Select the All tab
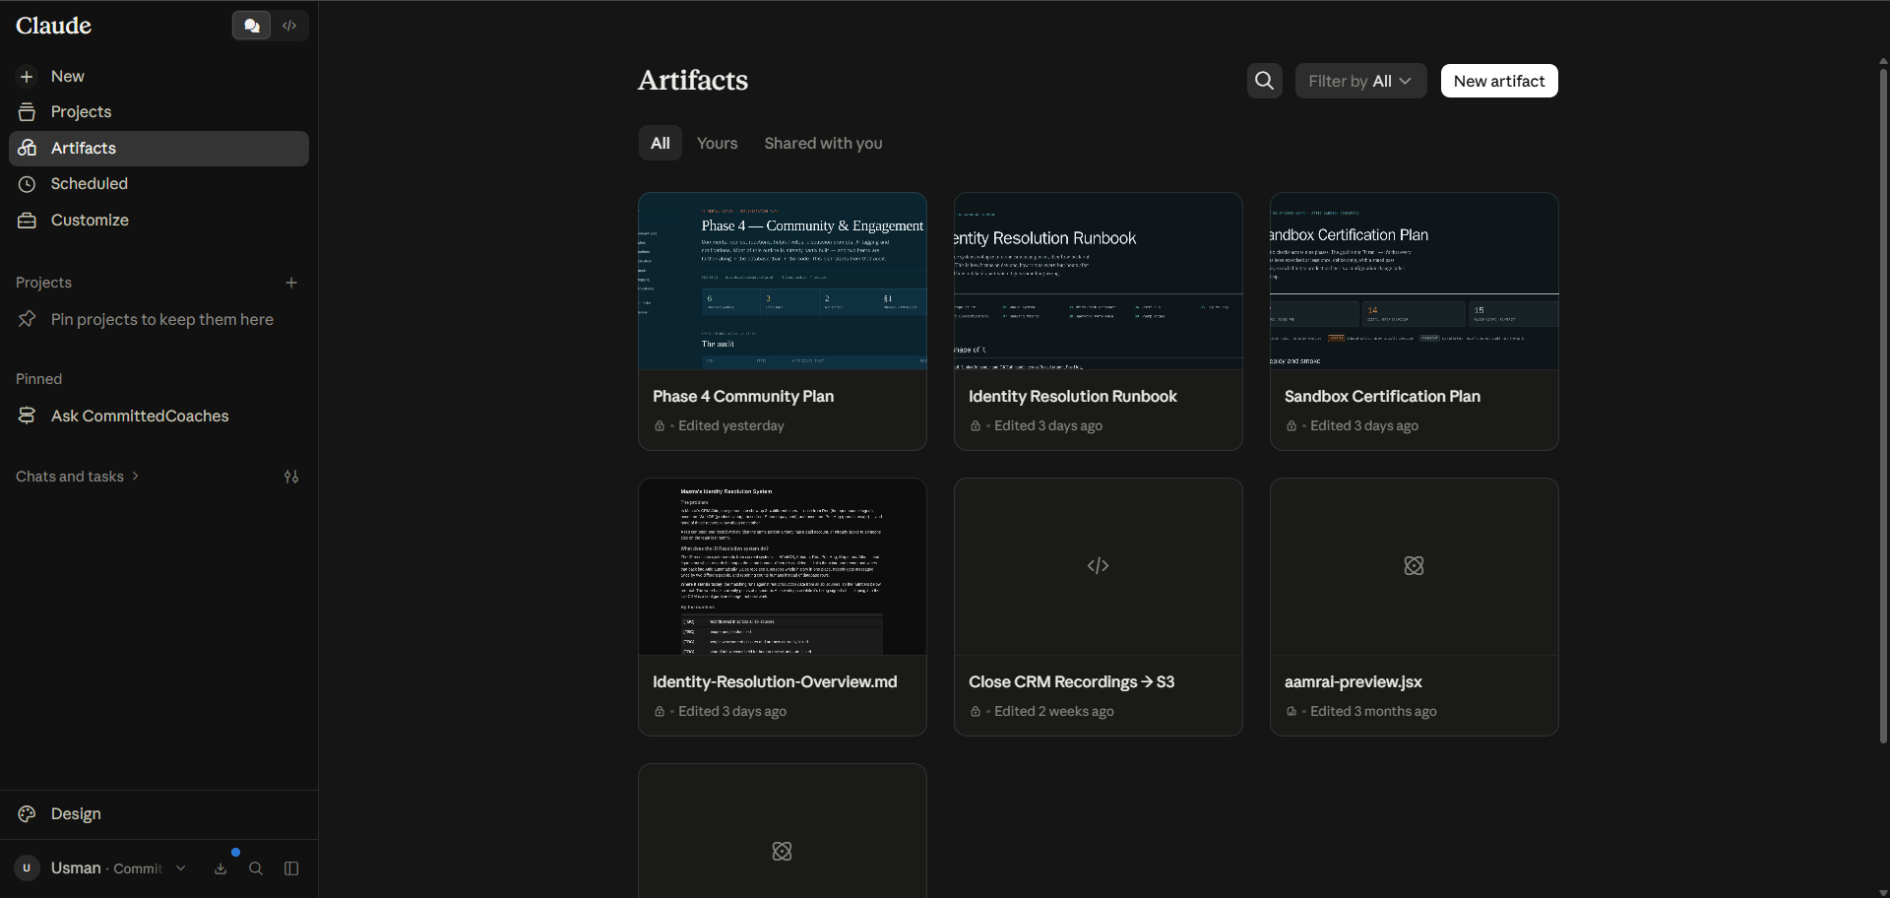 [661, 143]
